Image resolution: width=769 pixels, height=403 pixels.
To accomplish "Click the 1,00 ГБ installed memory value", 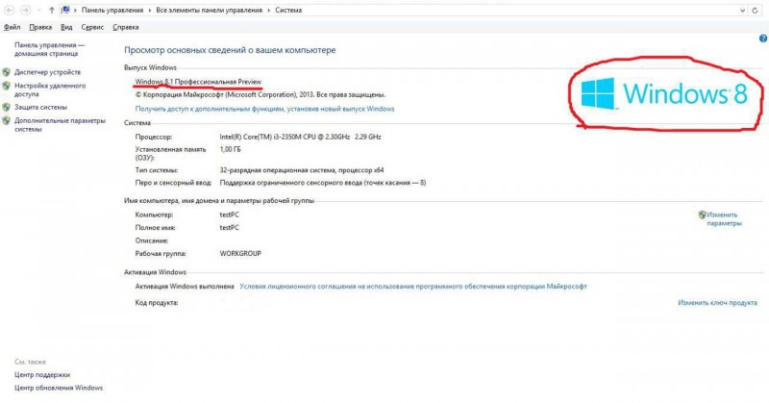I will tap(230, 149).
